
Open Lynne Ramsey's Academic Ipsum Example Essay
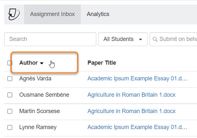click(137, 127)
